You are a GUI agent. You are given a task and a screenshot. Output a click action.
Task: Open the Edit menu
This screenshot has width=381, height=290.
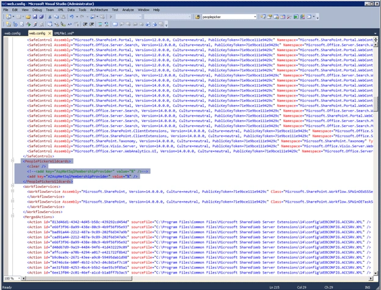click(15, 10)
